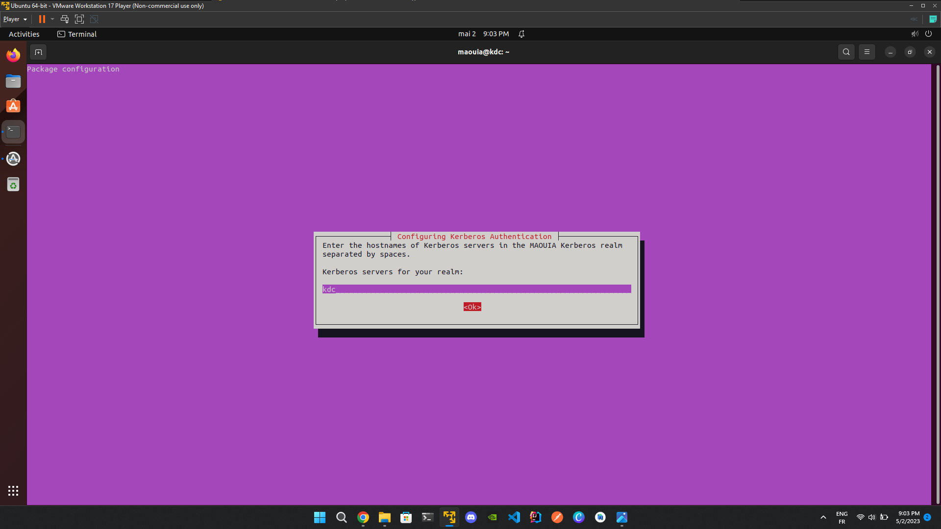Open the terminal hamburger menu
This screenshot has width=941, height=529.
[x=867, y=52]
